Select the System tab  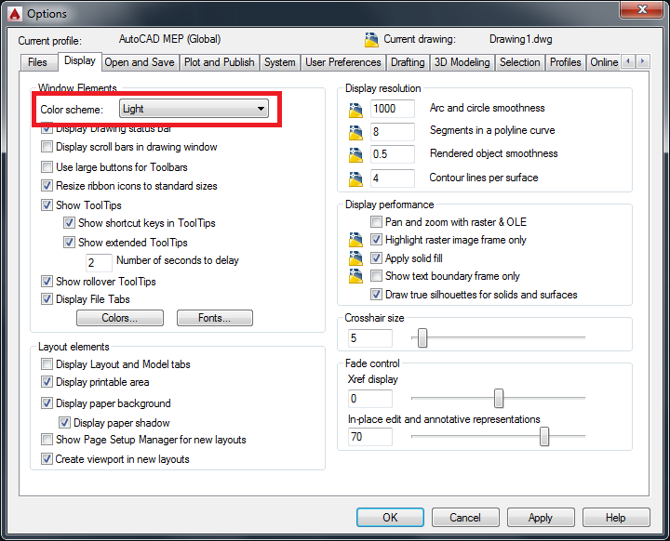tap(279, 62)
